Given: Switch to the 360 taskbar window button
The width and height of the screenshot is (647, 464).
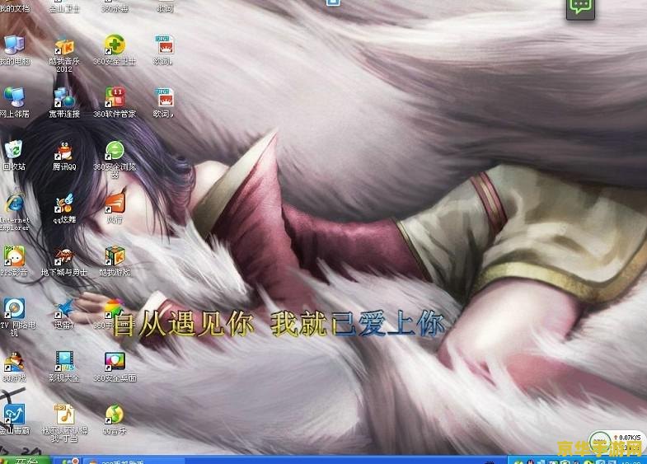Looking at the screenshot, I should coord(124,460).
